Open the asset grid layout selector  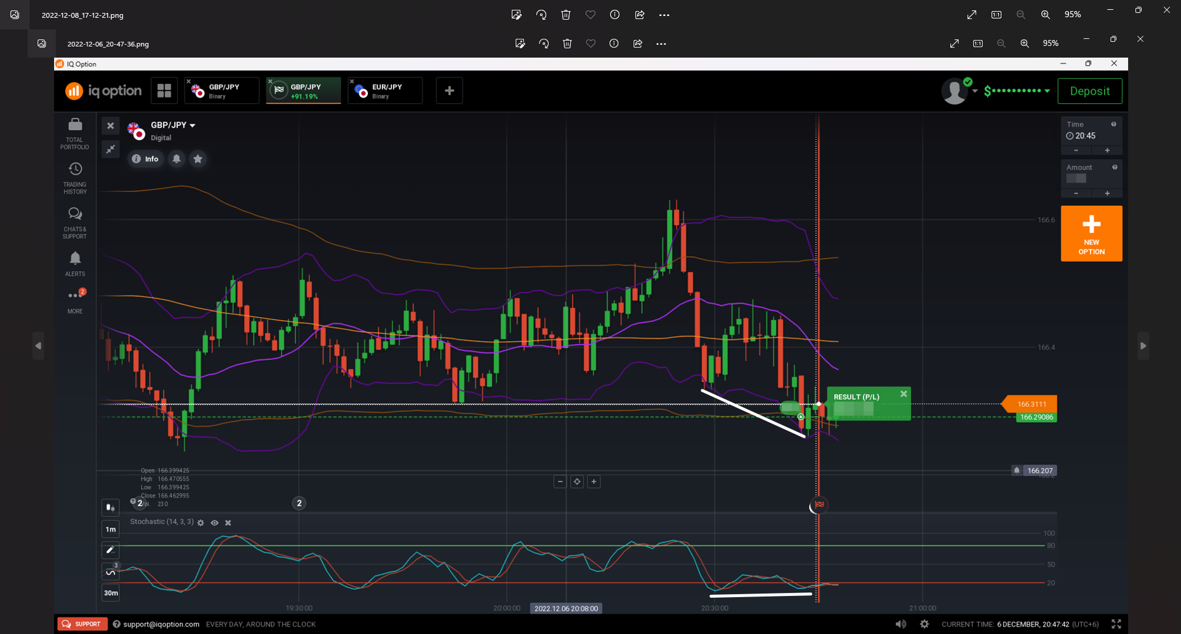click(164, 90)
